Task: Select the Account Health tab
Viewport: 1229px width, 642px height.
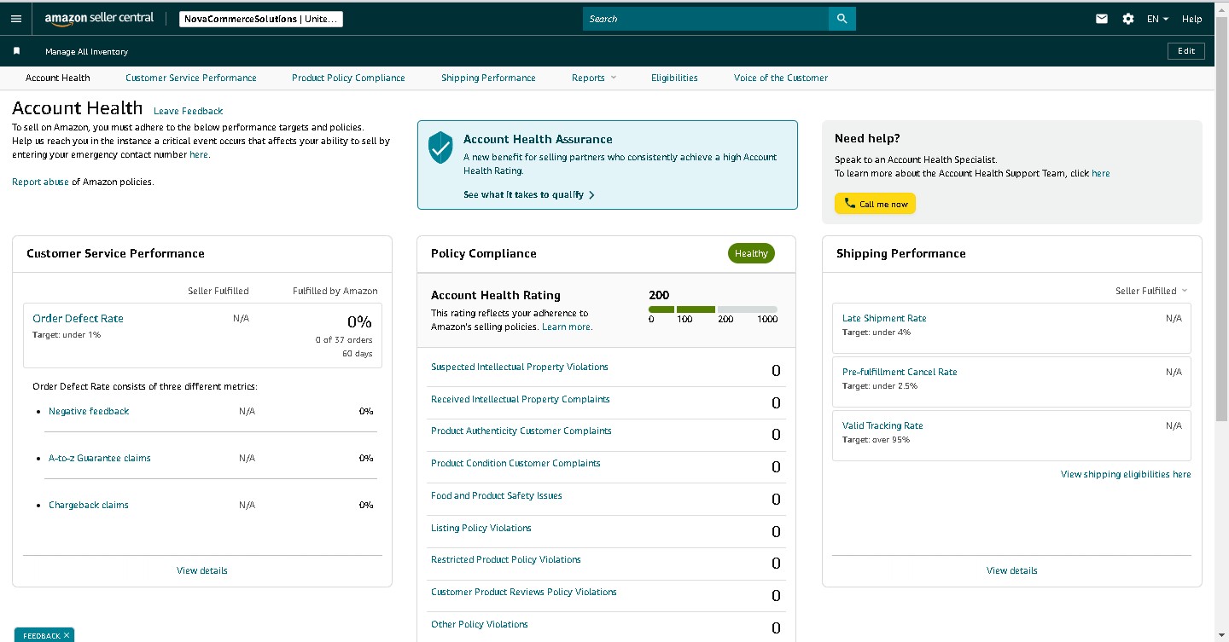Action: 58,78
